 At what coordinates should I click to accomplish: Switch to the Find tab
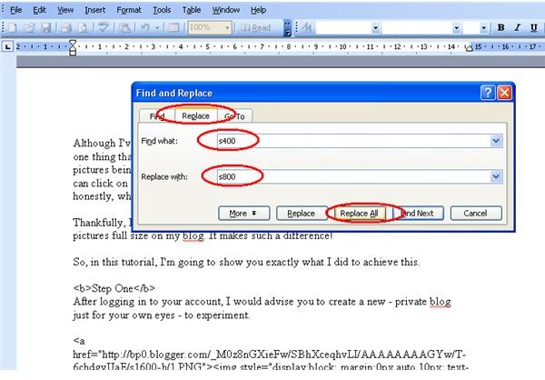click(157, 115)
